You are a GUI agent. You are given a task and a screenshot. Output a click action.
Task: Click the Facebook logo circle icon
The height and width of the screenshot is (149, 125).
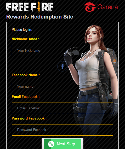[62, 66]
